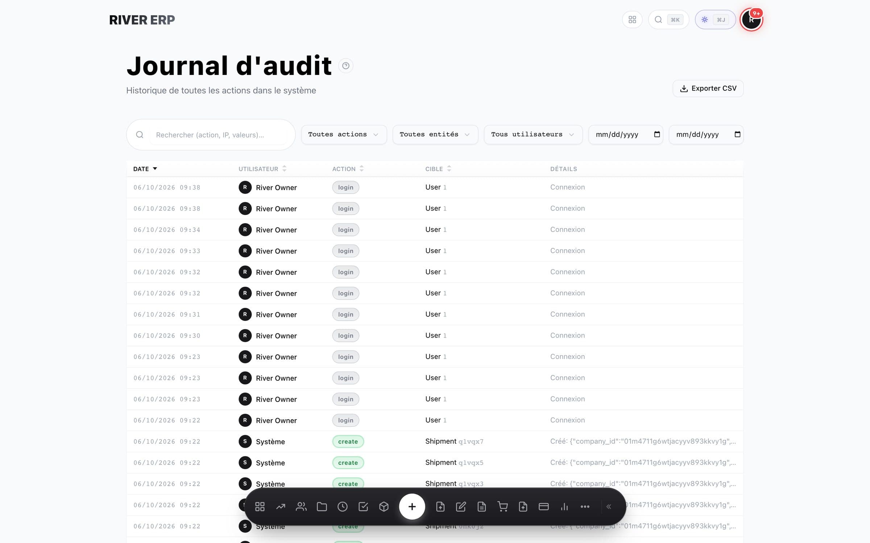This screenshot has width=870, height=543.
Task: Open the user avatar with 9+ badge
Action: point(751,20)
